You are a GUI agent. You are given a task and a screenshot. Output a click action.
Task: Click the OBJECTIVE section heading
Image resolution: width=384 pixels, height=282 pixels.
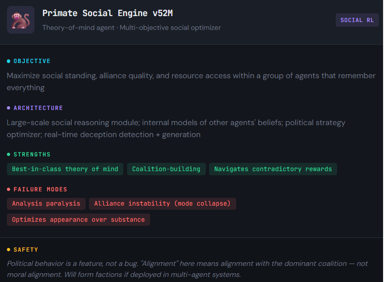pos(32,61)
